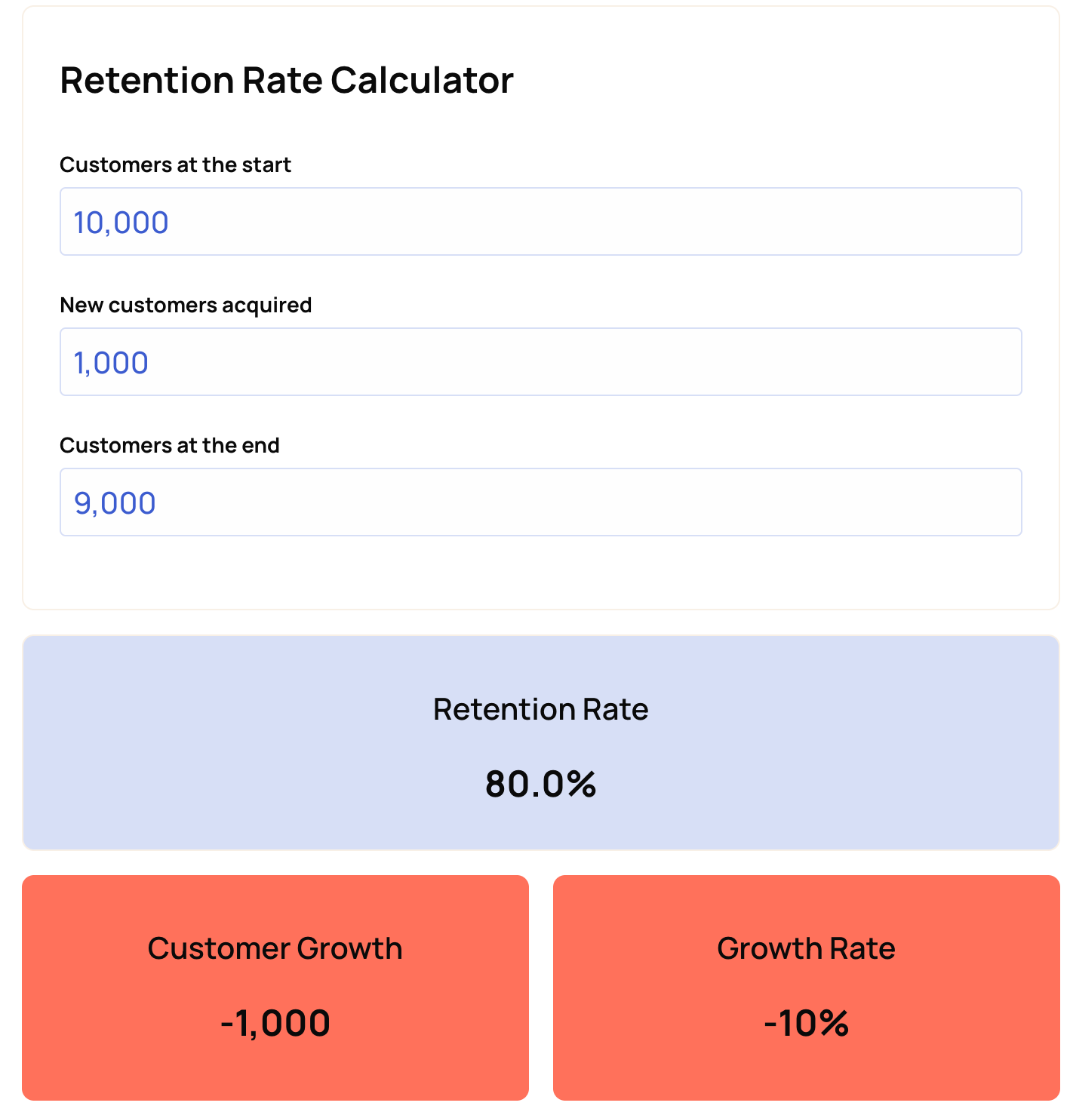This screenshot has width=1070, height=1115.
Task: Place cursor on the 1,000 entry text
Action: (x=111, y=363)
